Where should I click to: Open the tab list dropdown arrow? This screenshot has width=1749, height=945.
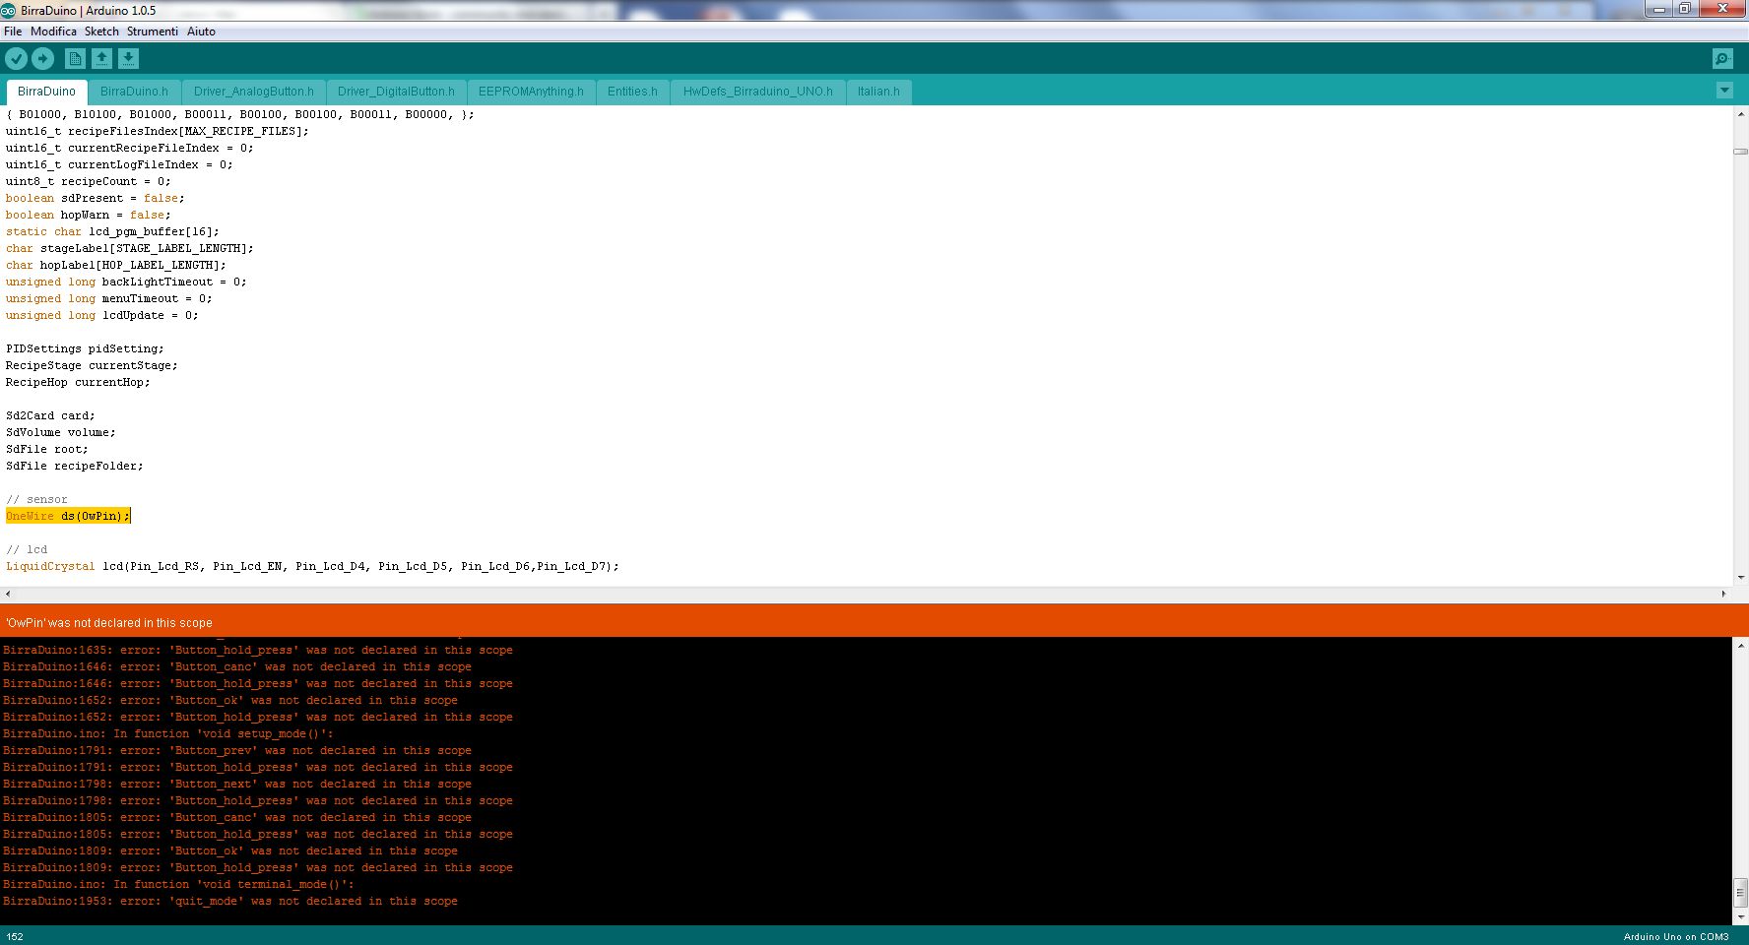click(1723, 90)
